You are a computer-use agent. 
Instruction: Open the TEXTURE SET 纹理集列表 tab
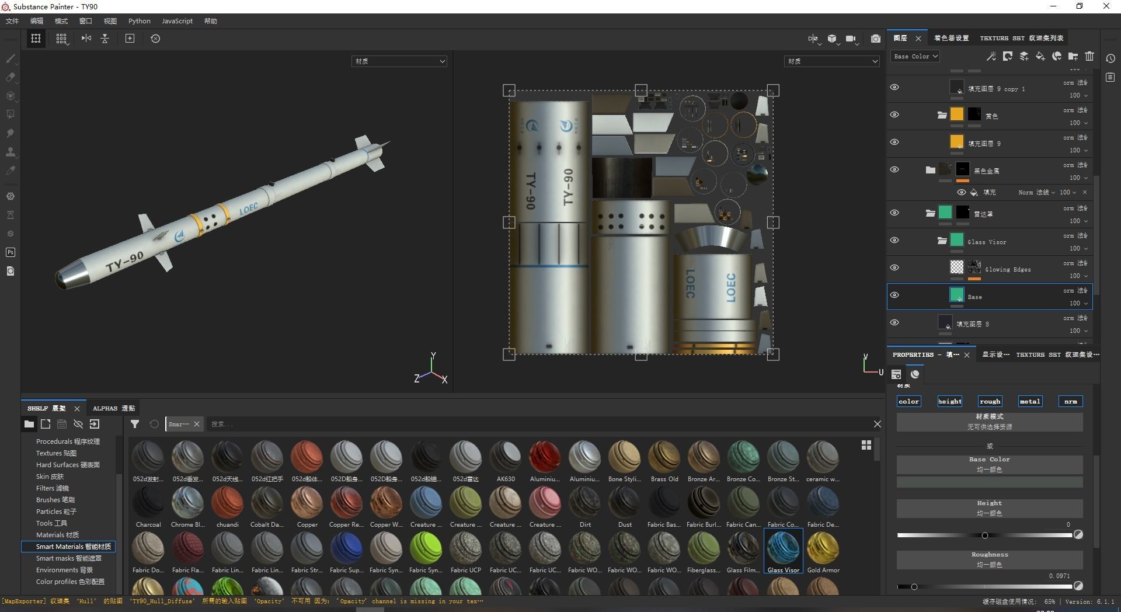[1022, 38]
